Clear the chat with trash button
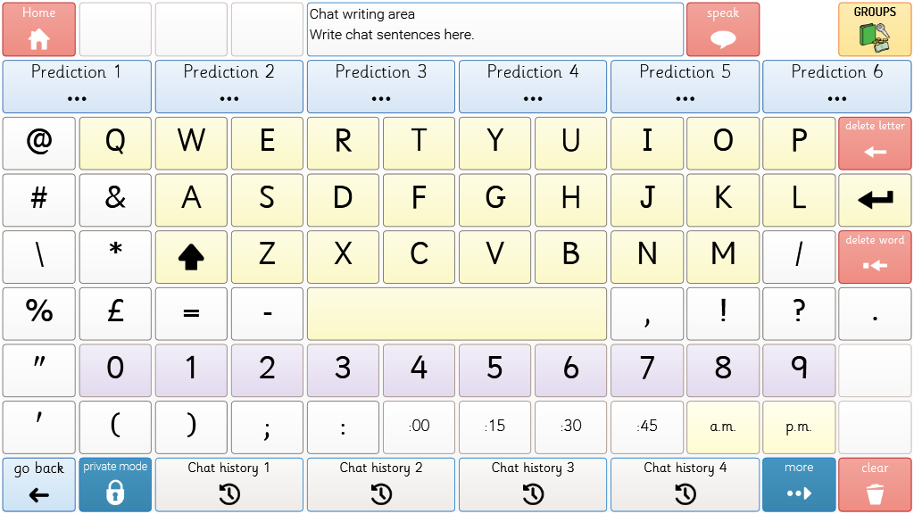This screenshot has height=514, width=914. tap(875, 485)
